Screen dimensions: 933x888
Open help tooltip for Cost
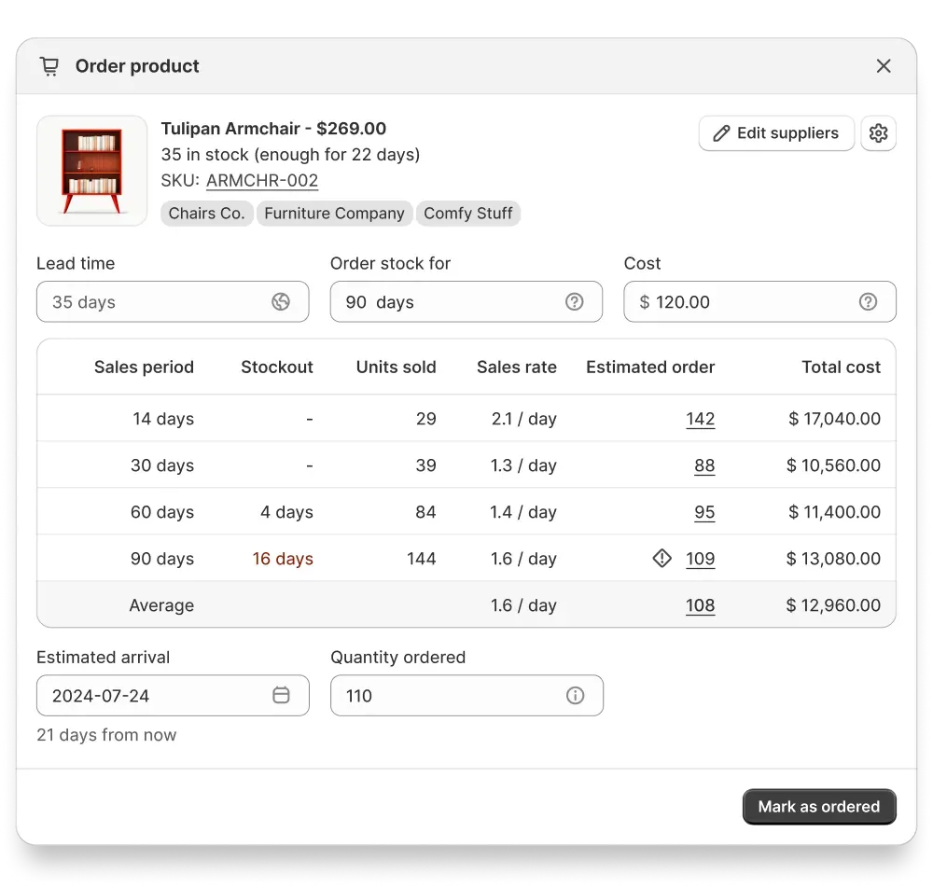[x=868, y=301]
